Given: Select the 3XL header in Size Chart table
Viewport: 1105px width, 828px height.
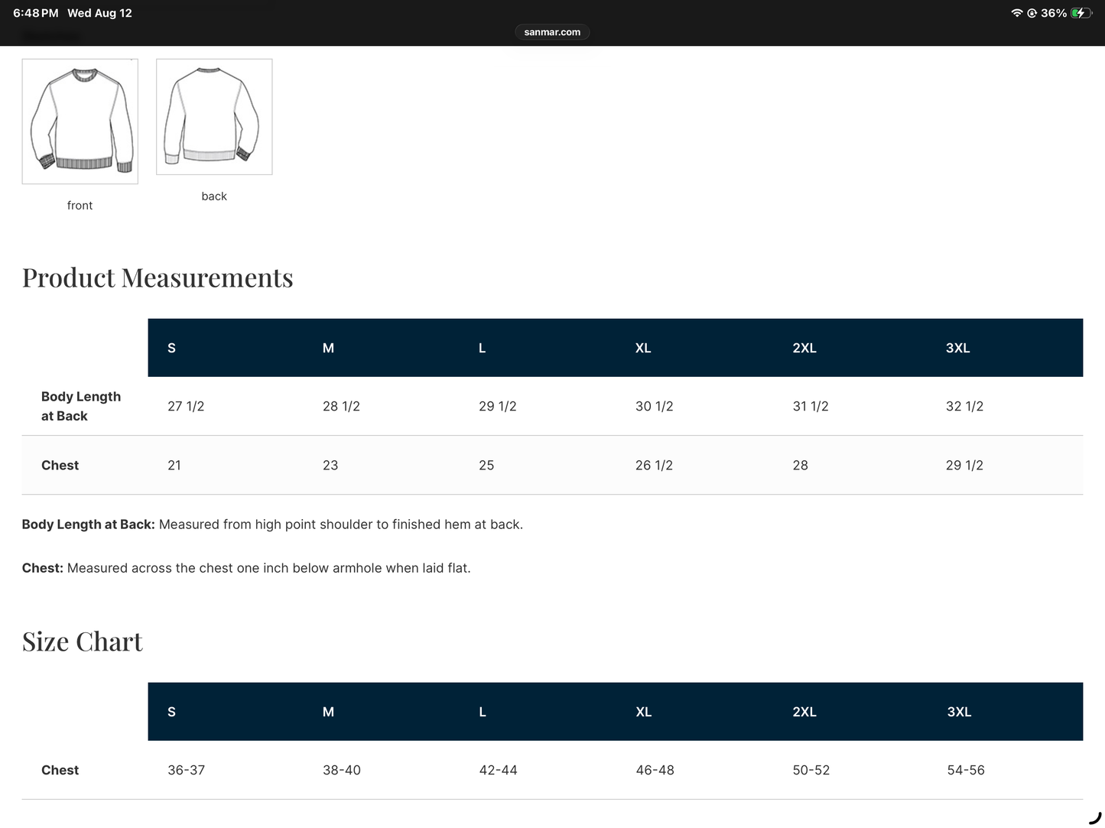Looking at the screenshot, I should coord(959,712).
